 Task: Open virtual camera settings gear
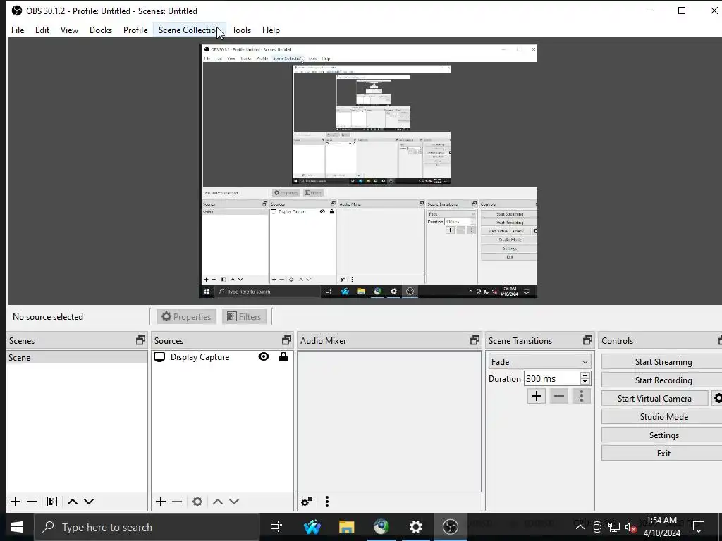coord(717,399)
